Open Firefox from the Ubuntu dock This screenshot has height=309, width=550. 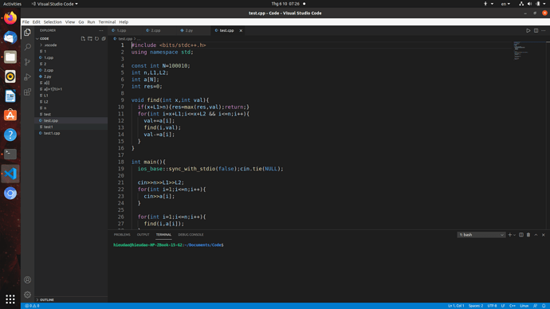coord(10,18)
